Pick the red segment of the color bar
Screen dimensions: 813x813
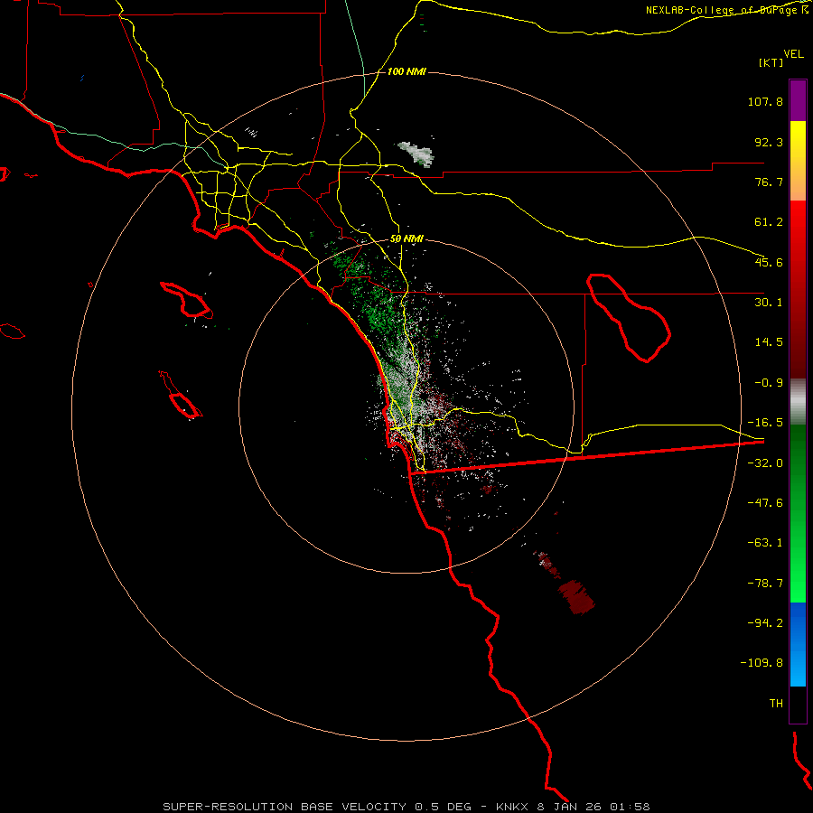click(x=798, y=289)
